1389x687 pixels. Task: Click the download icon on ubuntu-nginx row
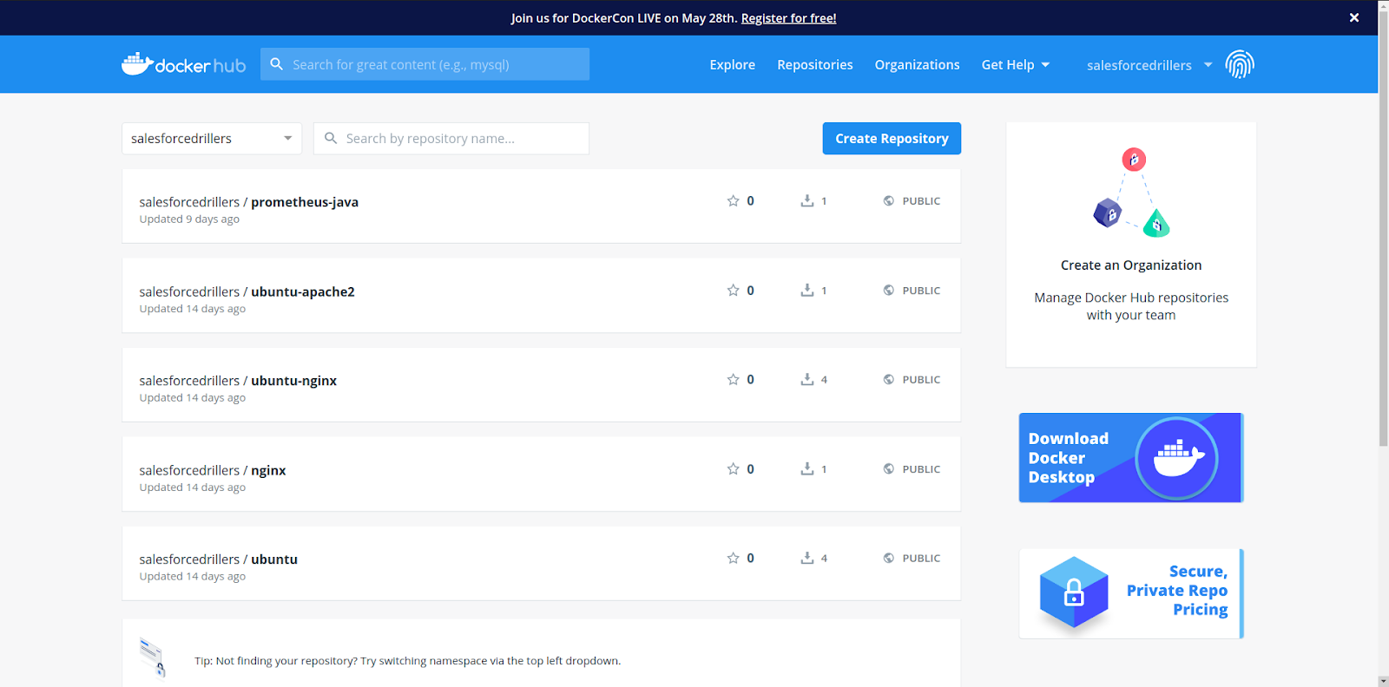pyautogui.click(x=807, y=379)
